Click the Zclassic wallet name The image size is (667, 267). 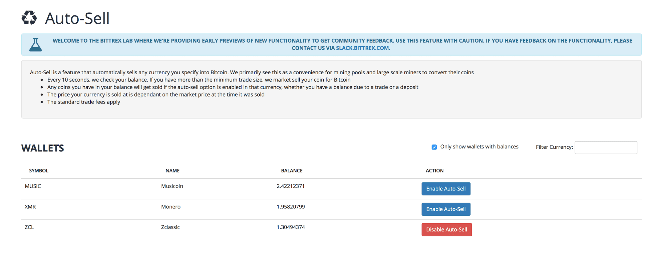click(x=170, y=227)
